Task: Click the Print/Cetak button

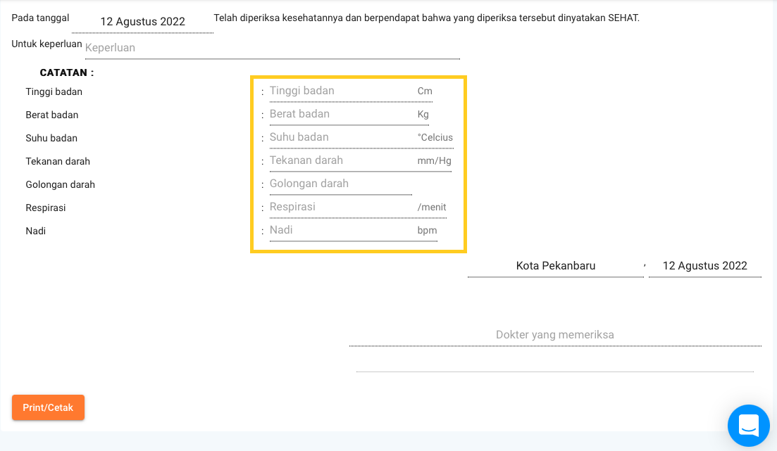Action: coord(48,407)
